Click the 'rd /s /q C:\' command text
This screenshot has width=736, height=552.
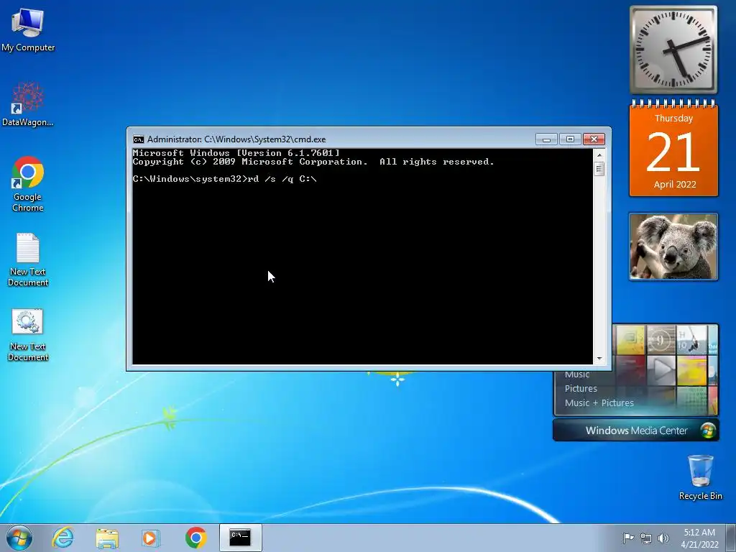[x=282, y=179]
